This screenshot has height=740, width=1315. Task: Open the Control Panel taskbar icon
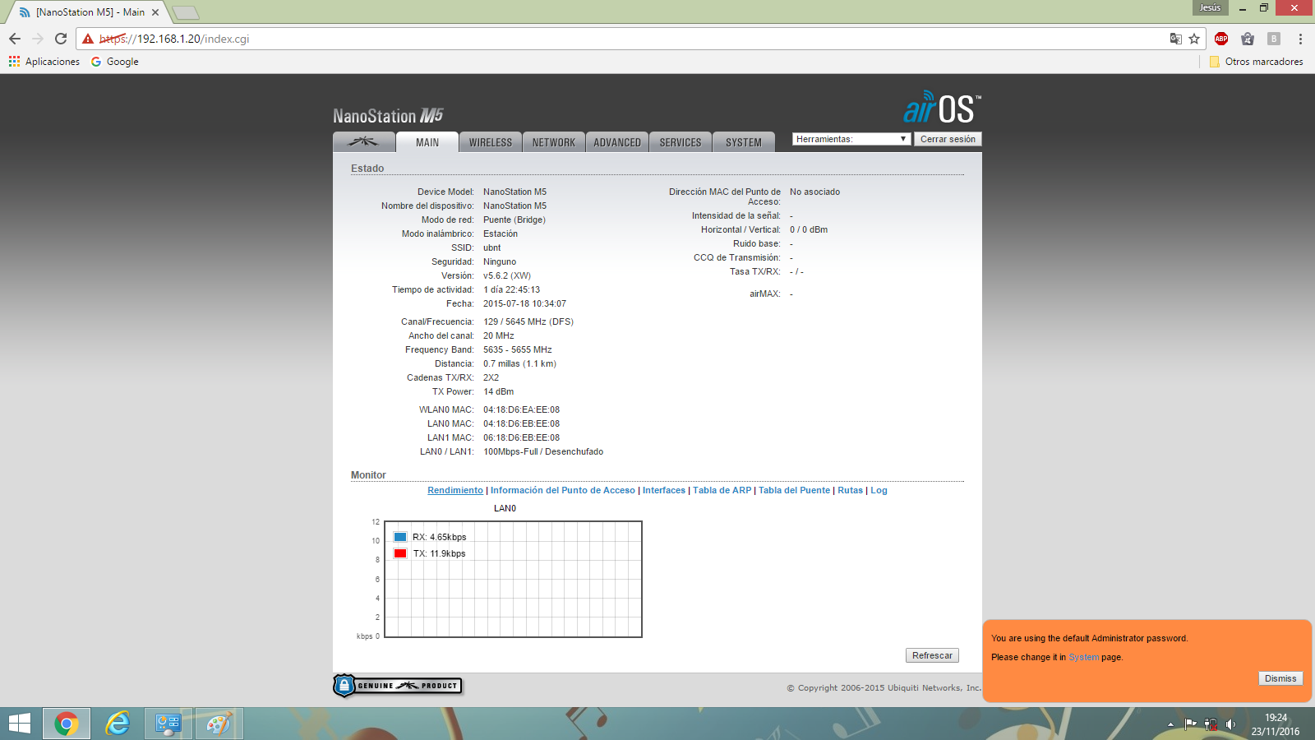[x=168, y=724]
